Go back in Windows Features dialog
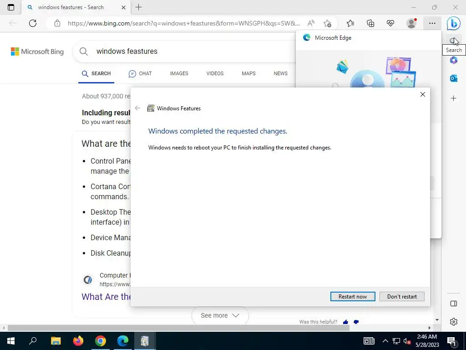Image resolution: width=466 pixels, height=350 pixels. 137,108
